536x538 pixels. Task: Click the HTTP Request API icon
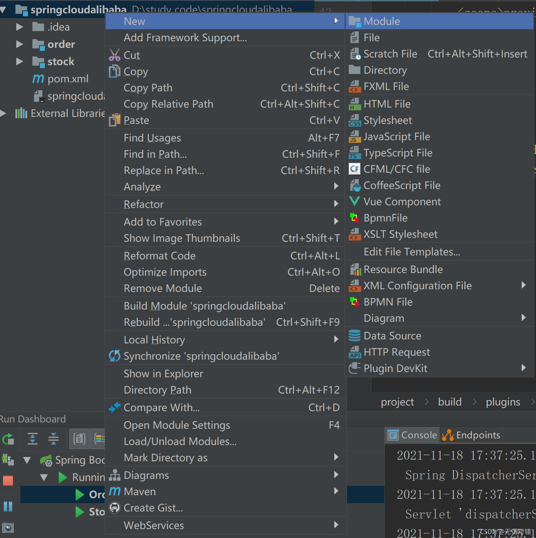355,352
